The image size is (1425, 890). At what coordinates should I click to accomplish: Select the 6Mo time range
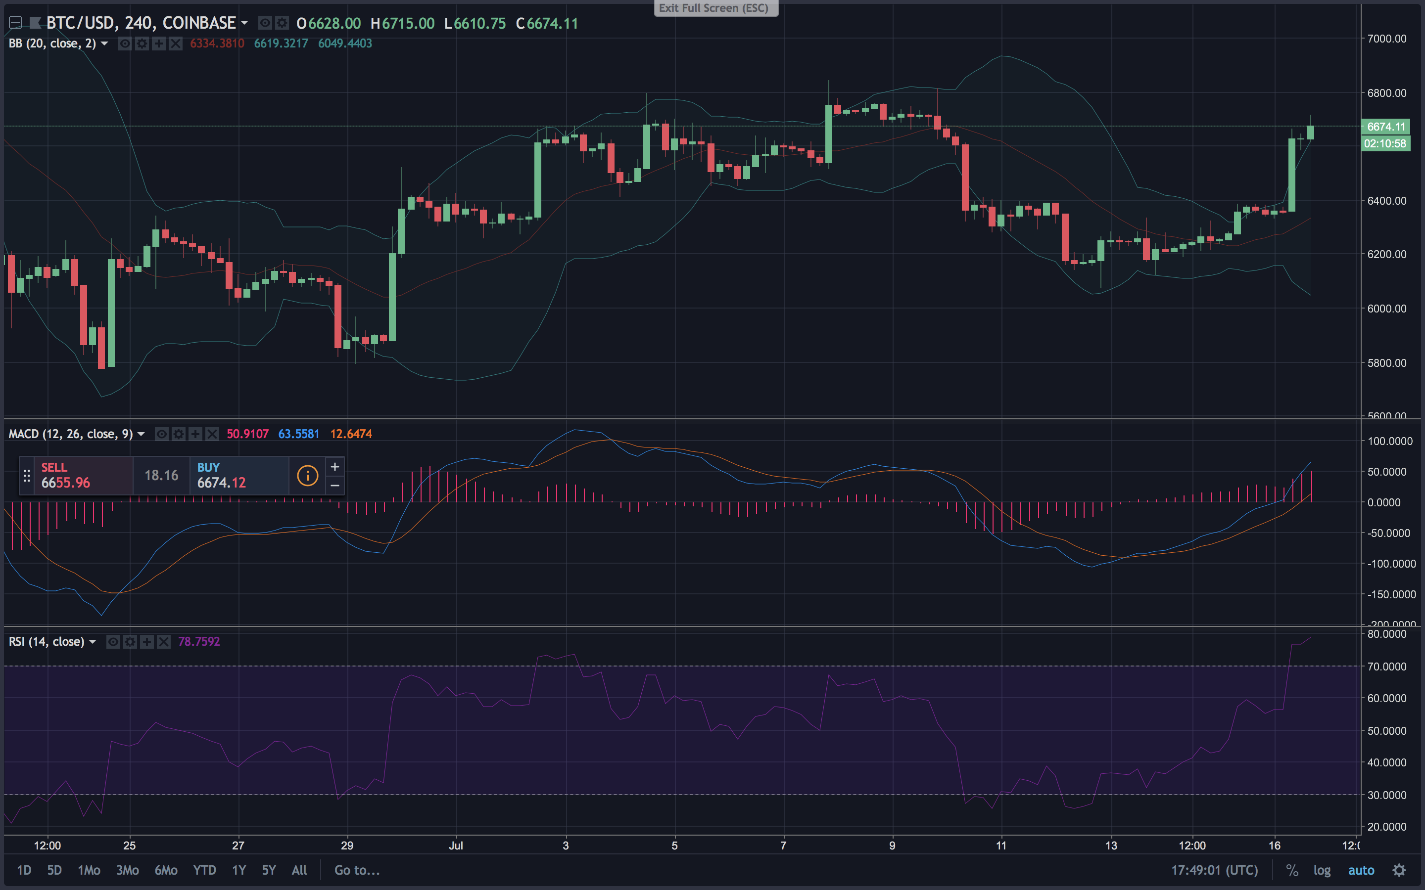[165, 870]
